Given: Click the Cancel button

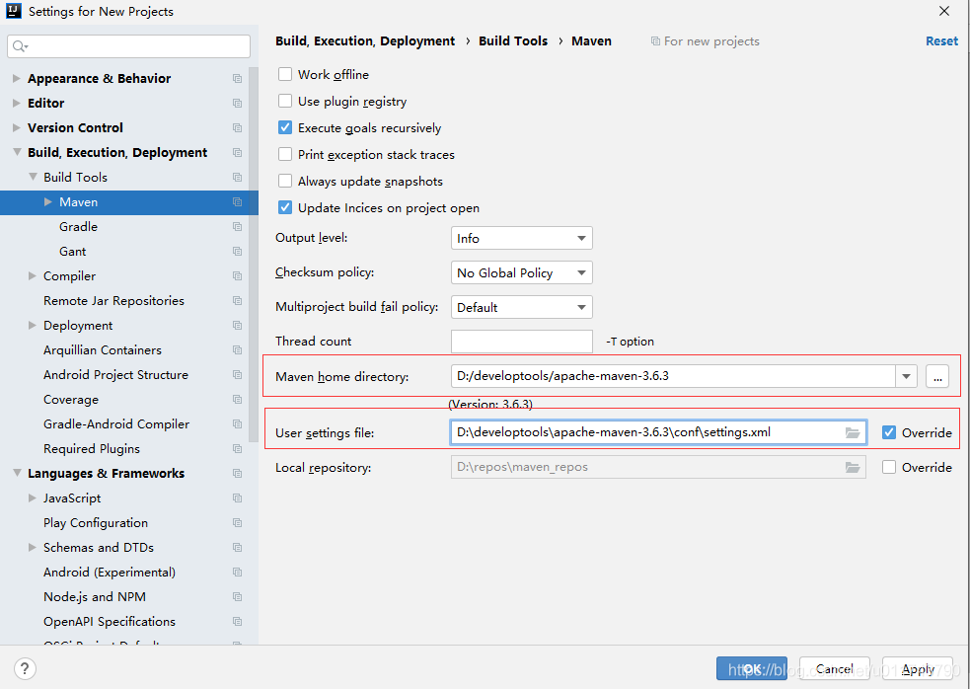Looking at the screenshot, I should click(835, 668).
